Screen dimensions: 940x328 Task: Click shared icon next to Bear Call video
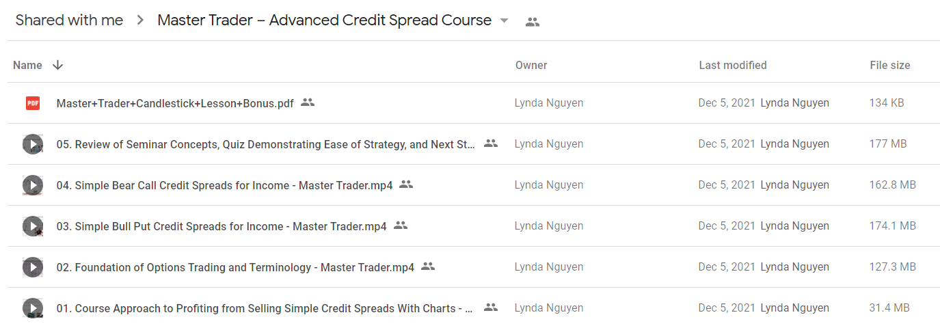(x=407, y=184)
